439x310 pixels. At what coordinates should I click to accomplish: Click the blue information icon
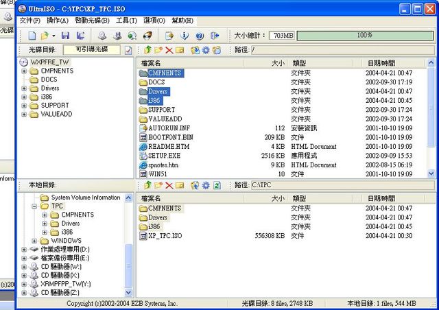(185, 36)
